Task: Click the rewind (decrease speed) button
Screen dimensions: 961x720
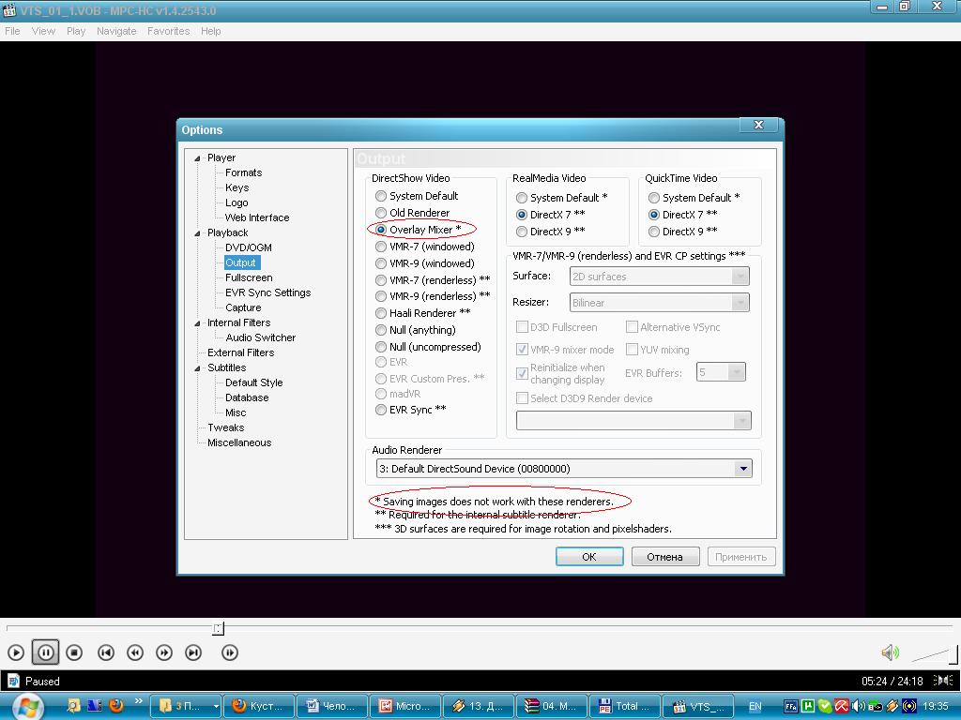Action: pos(135,652)
